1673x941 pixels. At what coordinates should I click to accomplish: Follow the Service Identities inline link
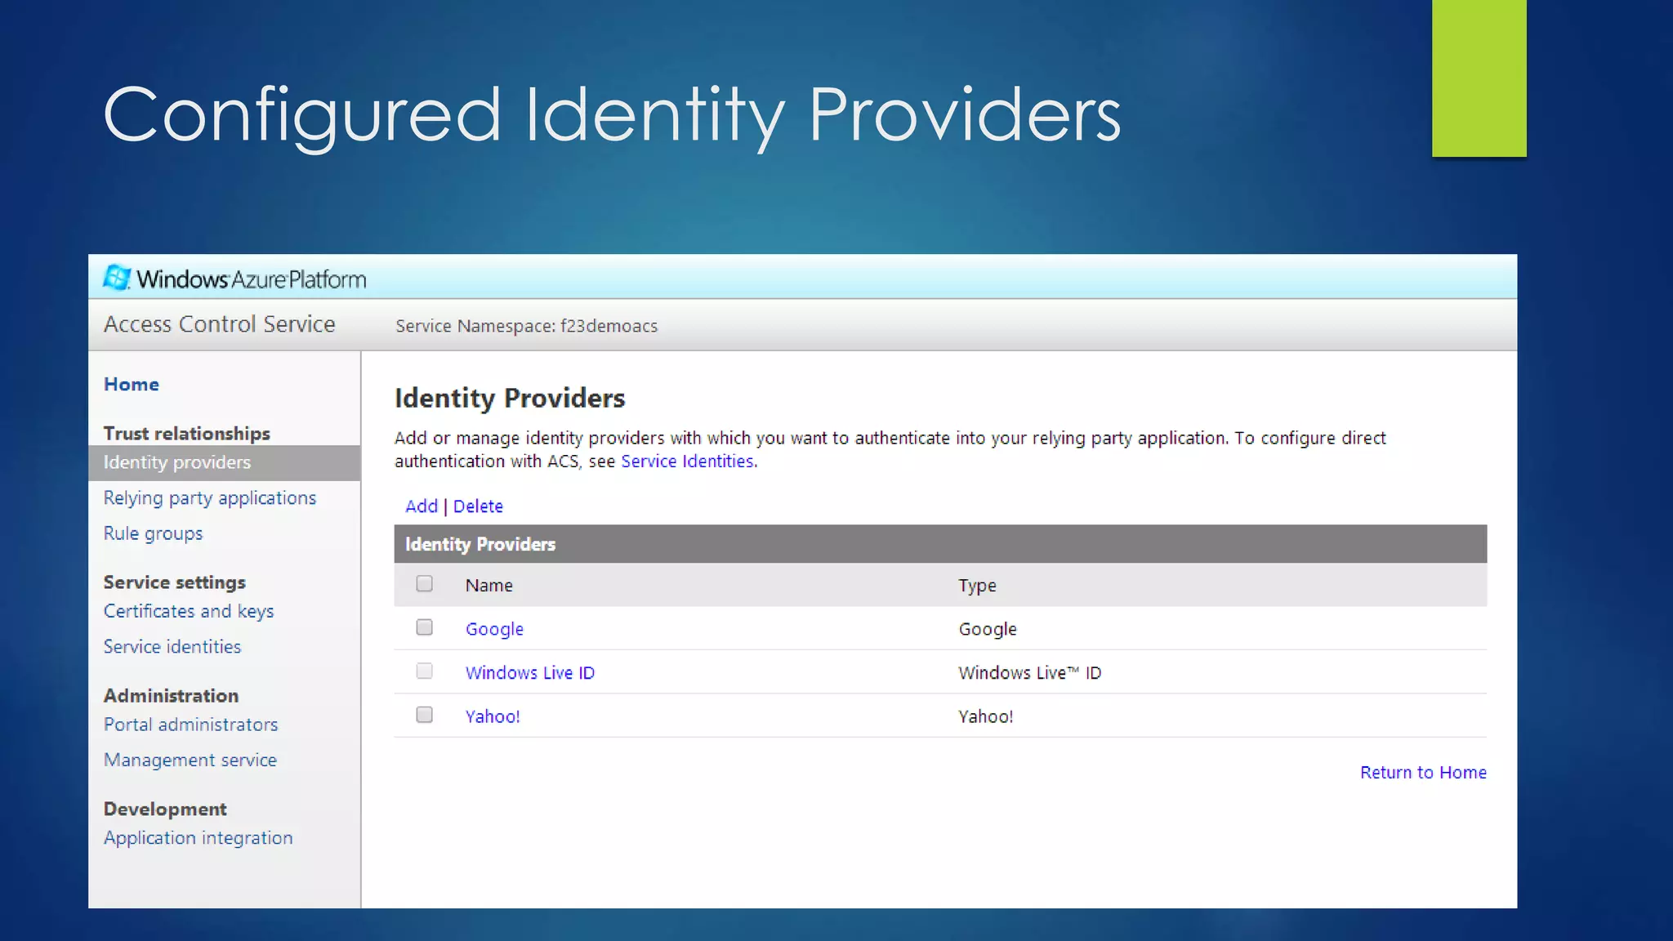tap(687, 461)
